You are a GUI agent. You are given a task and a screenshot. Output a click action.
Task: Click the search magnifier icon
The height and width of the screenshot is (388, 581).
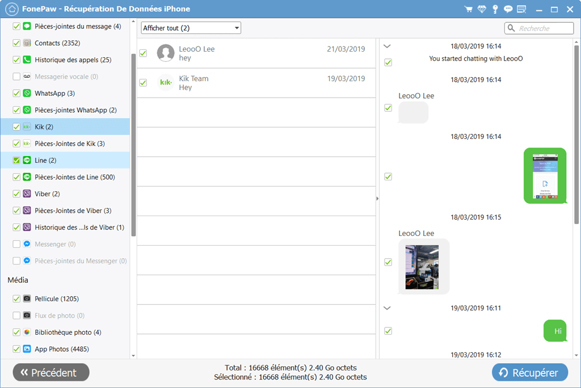511,28
